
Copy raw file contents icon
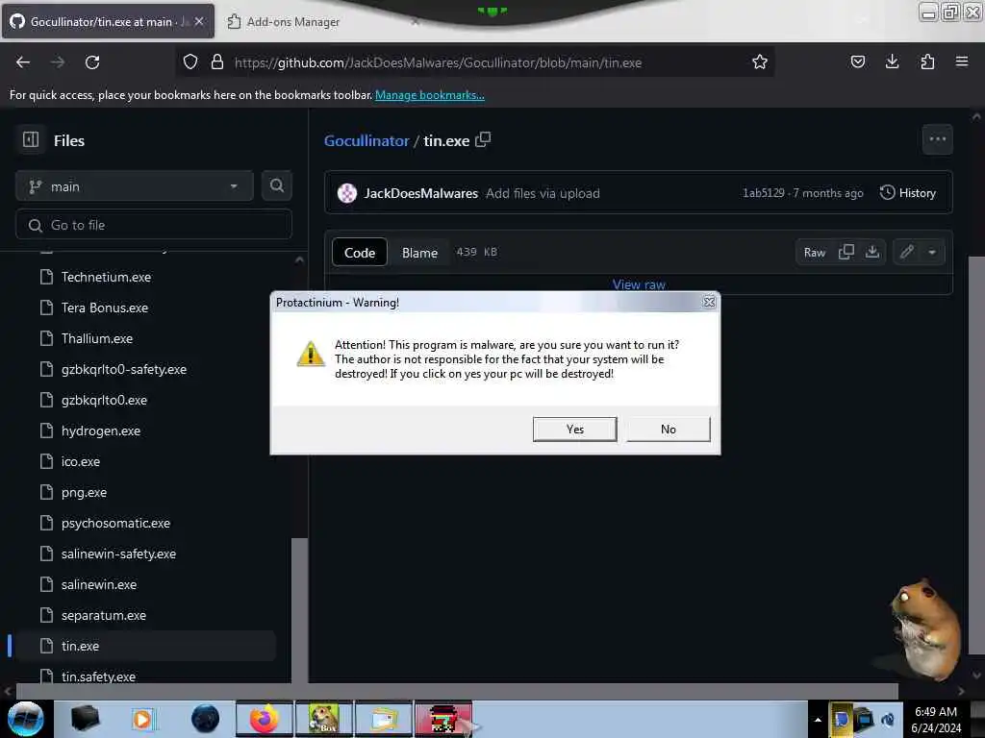pyautogui.click(x=846, y=252)
